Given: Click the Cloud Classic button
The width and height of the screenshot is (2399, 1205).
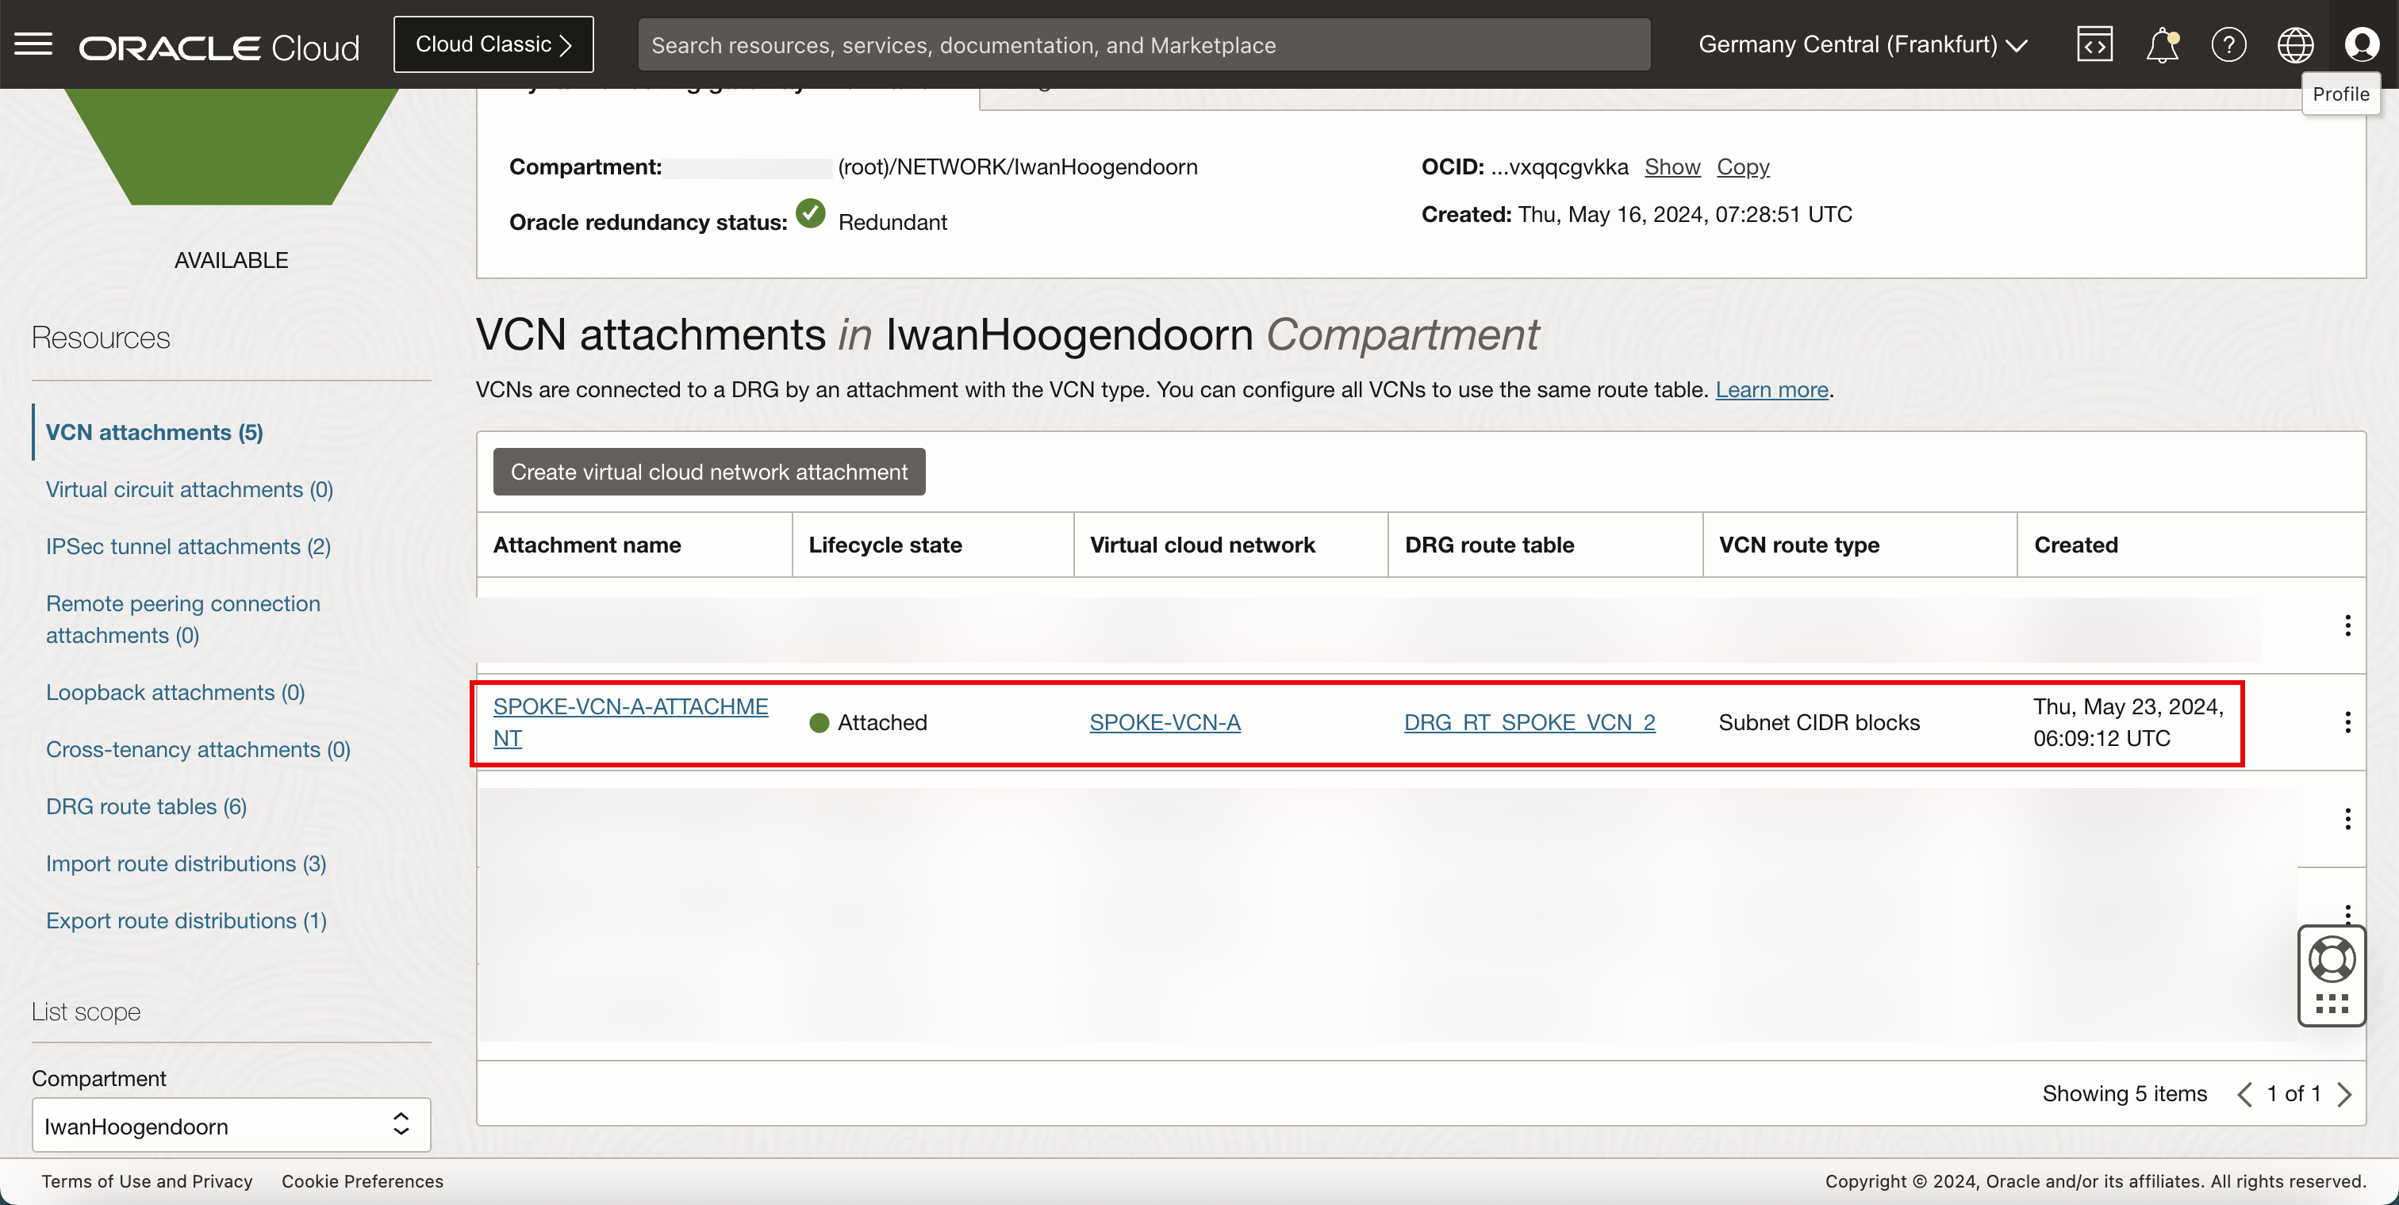Looking at the screenshot, I should (493, 44).
